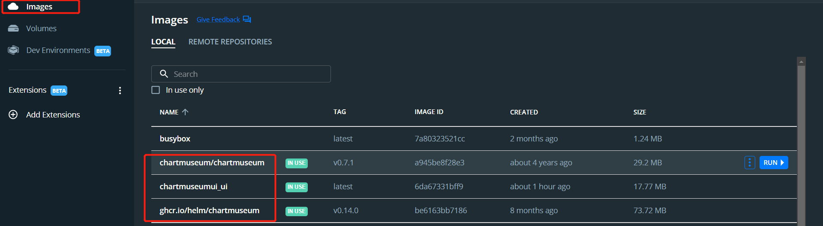This screenshot has width=823, height=226.
Task: Click image ID a945be8f28e3
Action: click(x=439, y=163)
